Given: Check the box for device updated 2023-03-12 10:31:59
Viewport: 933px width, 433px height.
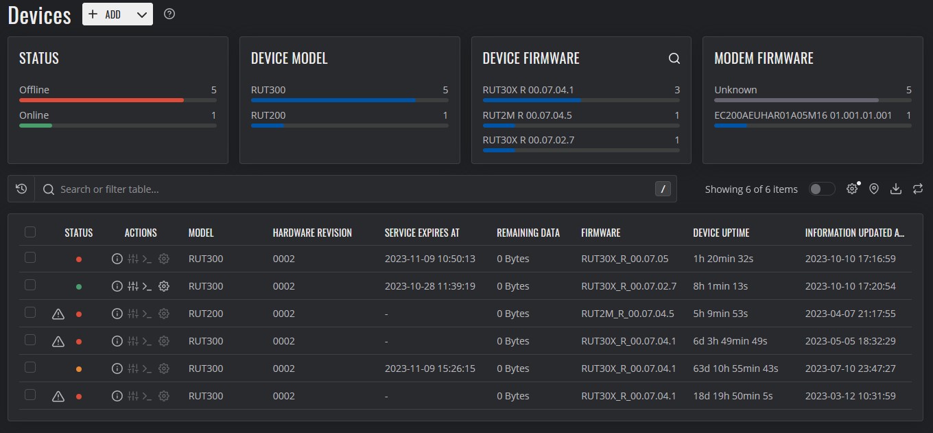Looking at the screenshot, I should (30, 395).
